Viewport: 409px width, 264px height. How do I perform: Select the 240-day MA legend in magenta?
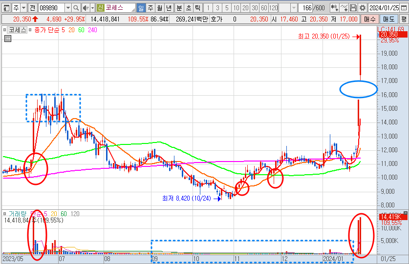coord(92,30)
